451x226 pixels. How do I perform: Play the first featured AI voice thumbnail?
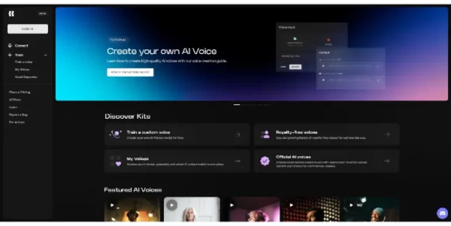tap(112, 205)
